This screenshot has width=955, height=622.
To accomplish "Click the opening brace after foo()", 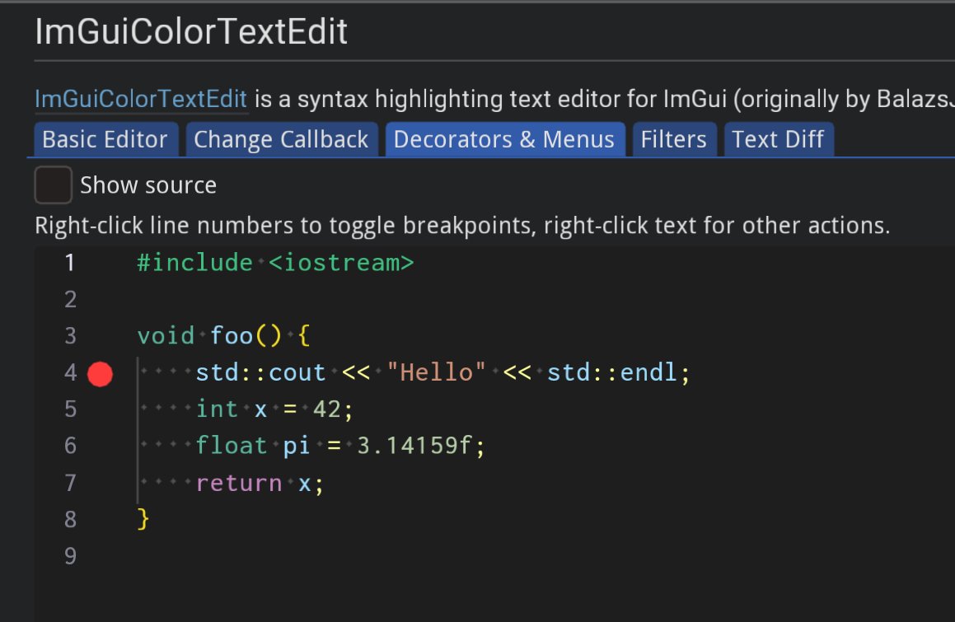I will pyautogui.click(x=305, y=335).
